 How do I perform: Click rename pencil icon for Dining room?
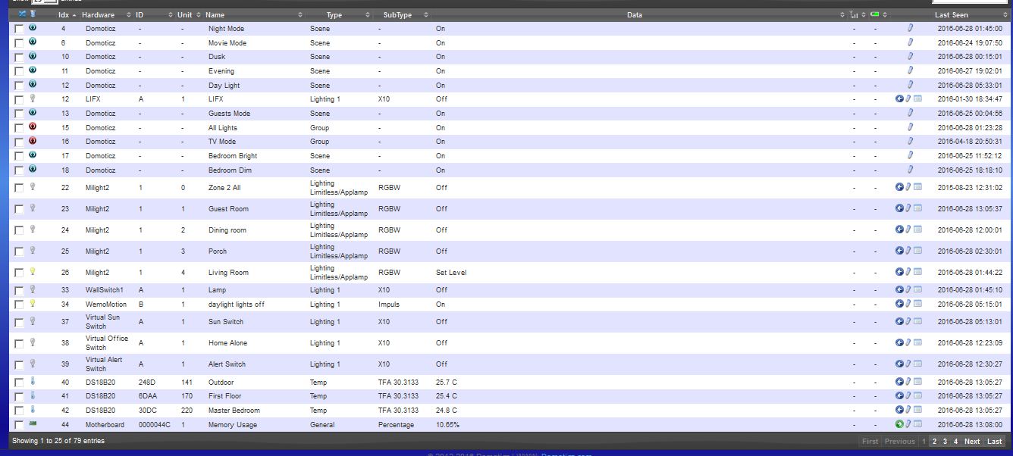tap(908, 230)
